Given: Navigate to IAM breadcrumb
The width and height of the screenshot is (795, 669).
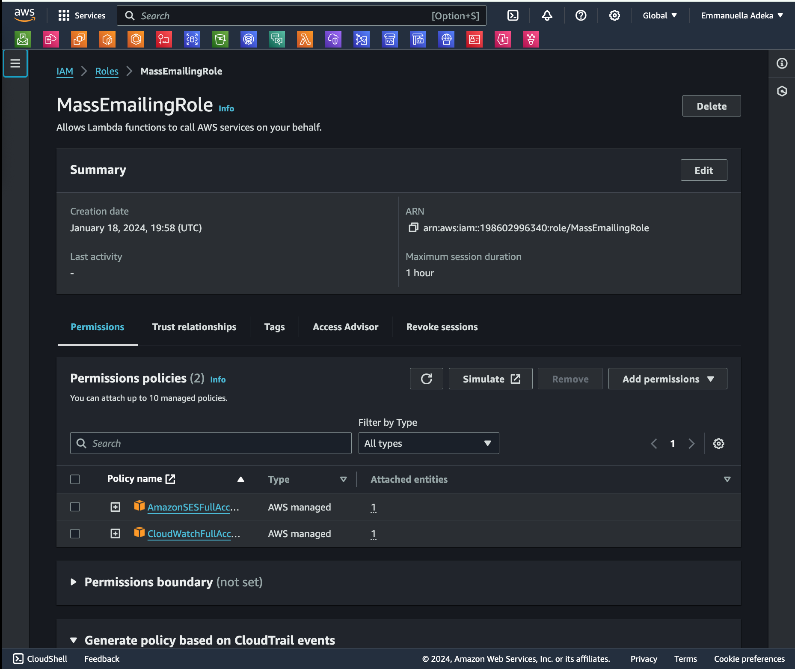Looking at the screenshot, I should point(65,71).
